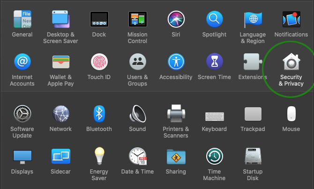Open Bluetooth settings
This screenshot has width=314, height=189.
click(99, 114)
